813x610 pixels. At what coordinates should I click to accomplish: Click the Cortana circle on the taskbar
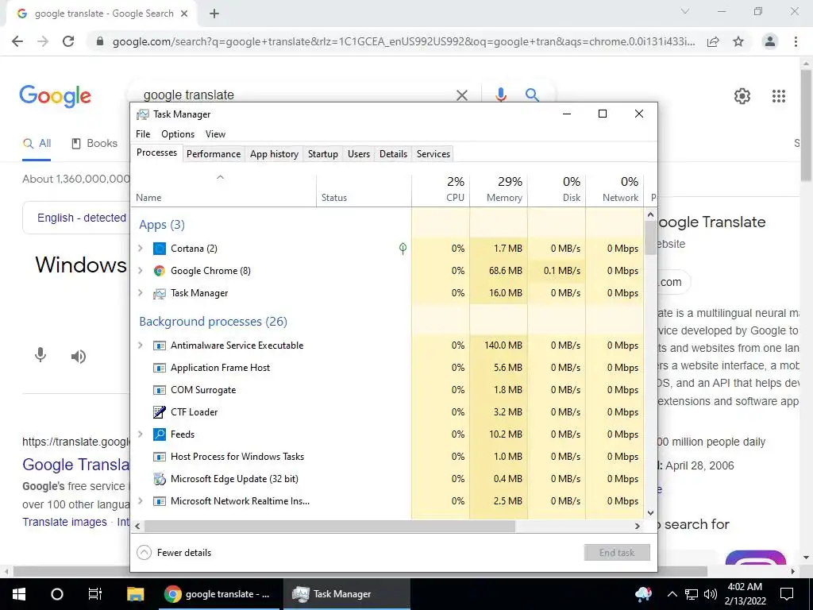tap(57, 594)
